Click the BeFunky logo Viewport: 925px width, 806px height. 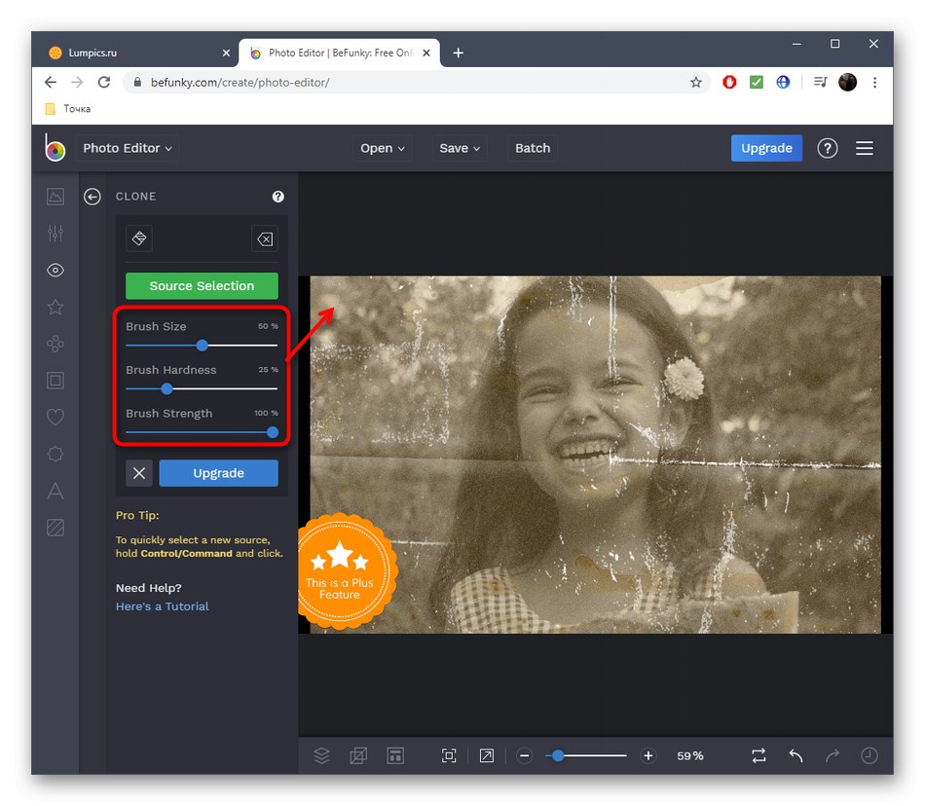[x=55, y=147]
